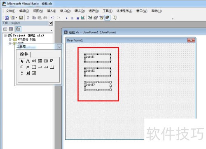Open the Properties Window icon

[x=96, y=18]
